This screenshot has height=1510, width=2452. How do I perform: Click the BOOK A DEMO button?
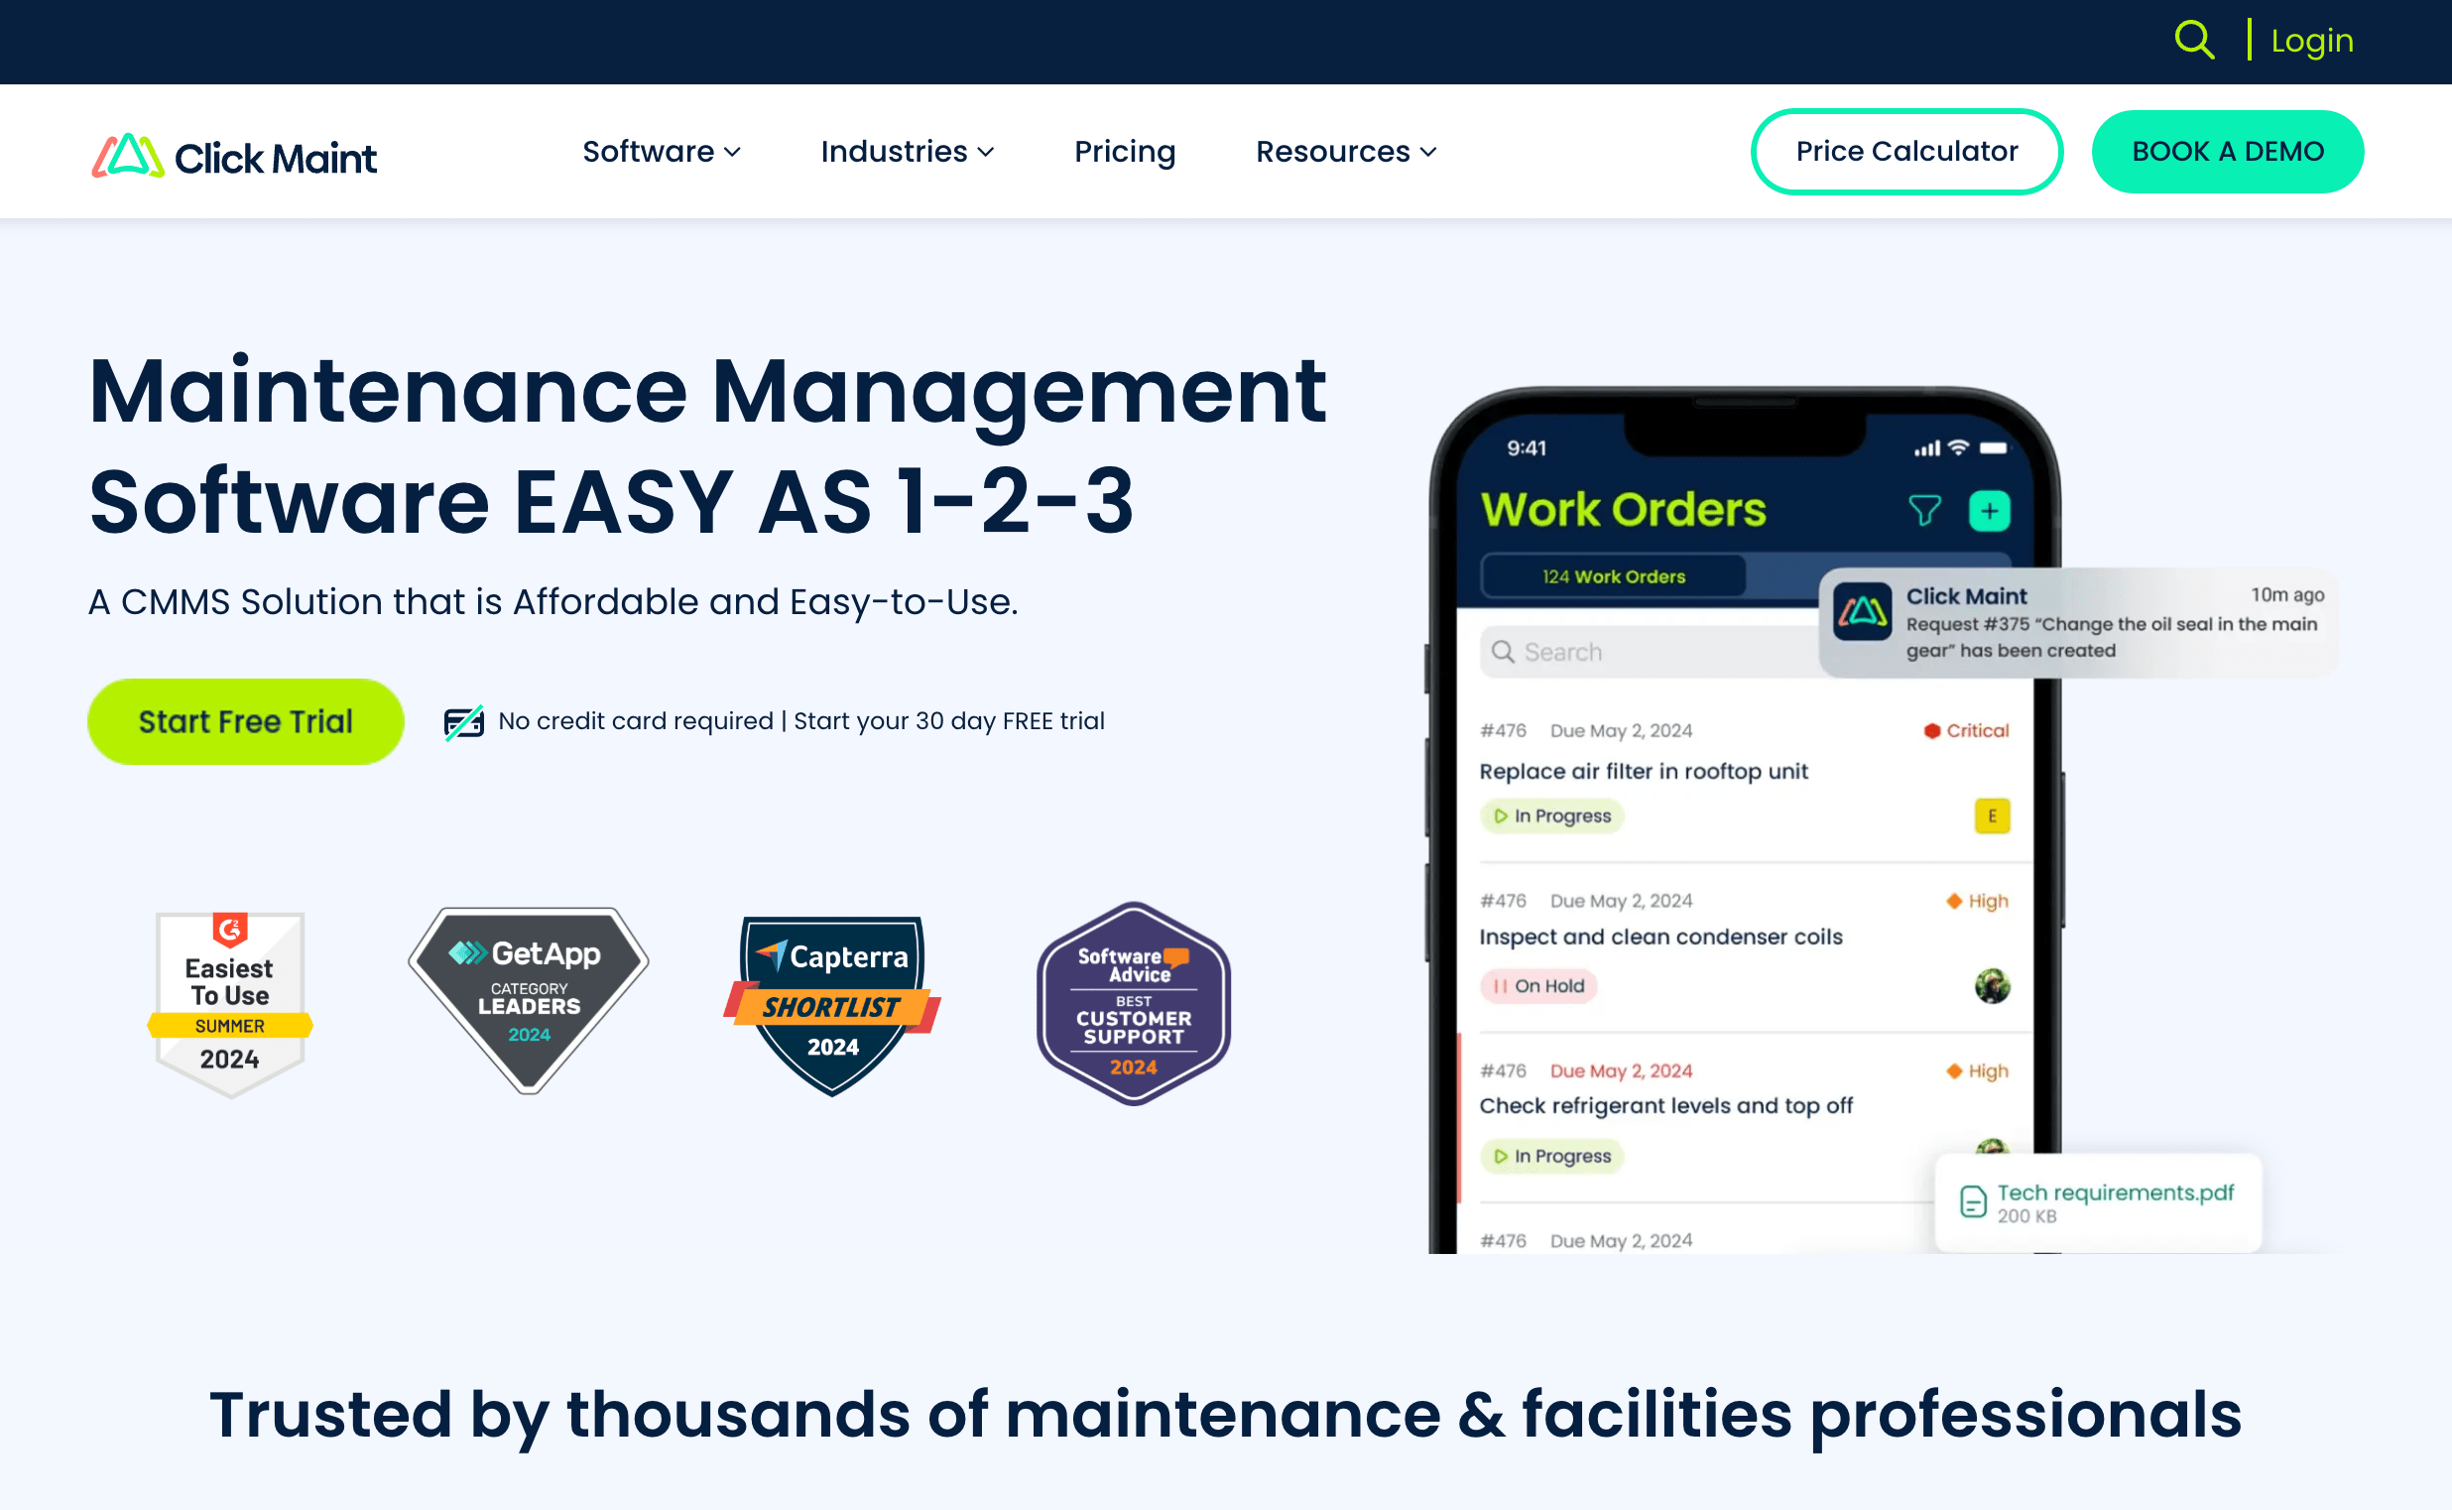(x=2227, y=151)
